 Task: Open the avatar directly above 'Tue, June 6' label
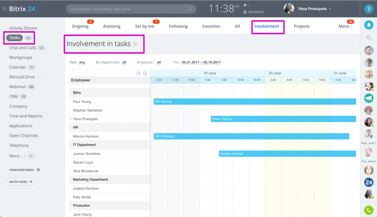click(369, 152)
